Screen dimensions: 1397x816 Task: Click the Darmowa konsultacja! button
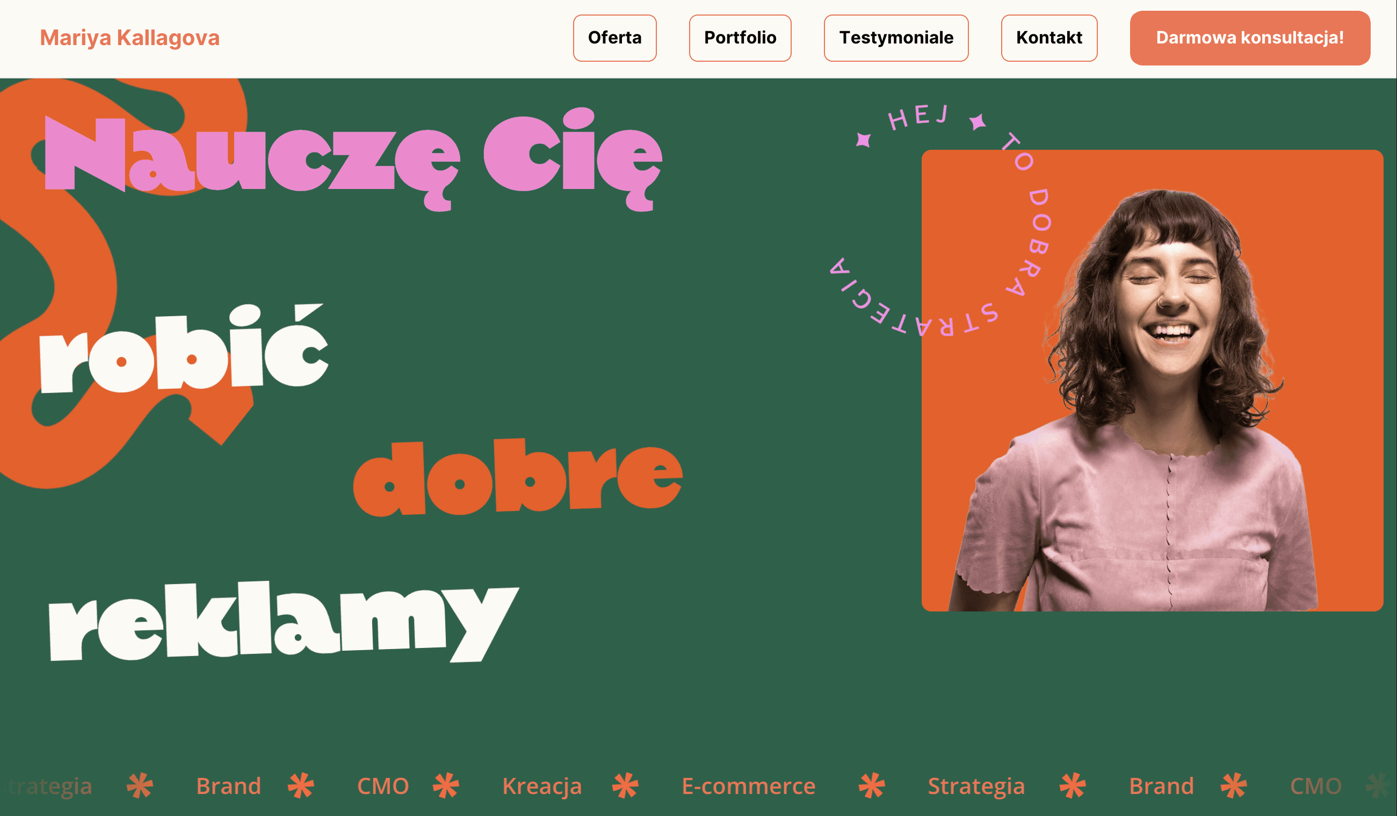1249,38
